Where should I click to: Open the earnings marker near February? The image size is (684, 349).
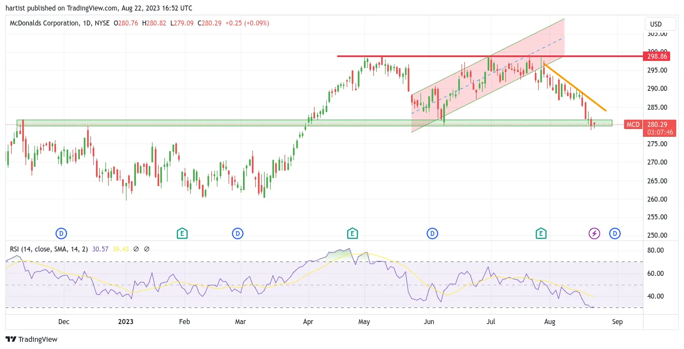181,233
